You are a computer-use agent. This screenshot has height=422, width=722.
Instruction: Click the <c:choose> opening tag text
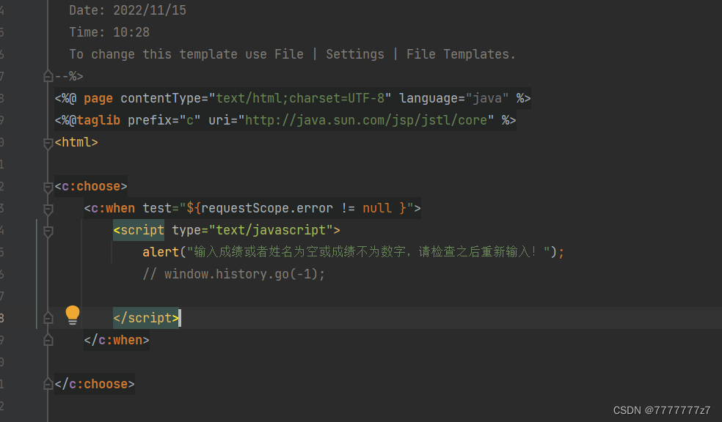pyautogui.click(x=91, y=186)
